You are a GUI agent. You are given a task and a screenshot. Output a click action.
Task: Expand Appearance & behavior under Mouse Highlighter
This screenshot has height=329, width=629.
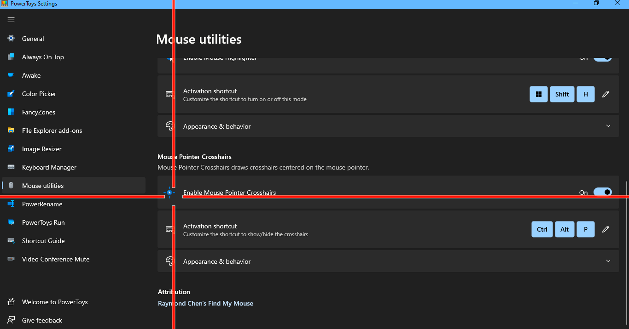608,126
